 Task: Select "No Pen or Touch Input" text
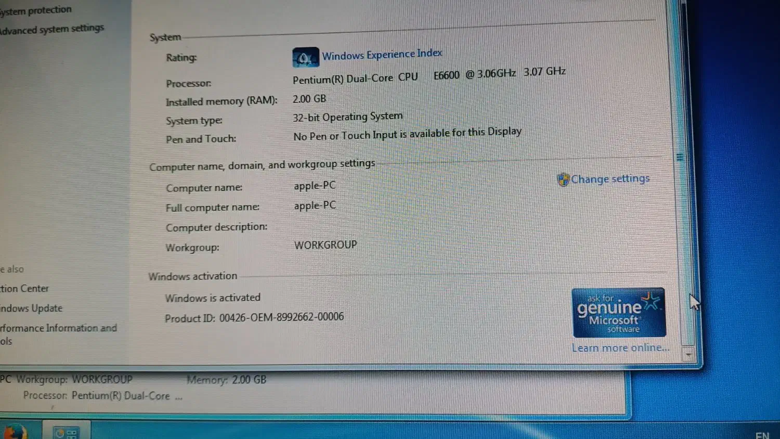point(345,136)
